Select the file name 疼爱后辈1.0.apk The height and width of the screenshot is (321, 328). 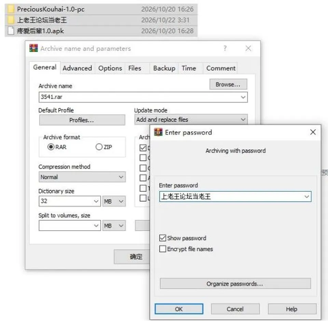point(40,31)
